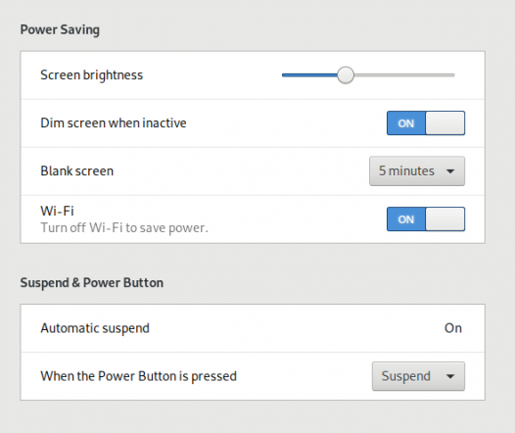The height and width of the screenshot is (433, 515).
Task: Click the Screen brightness slider knob
Action: pos(346,75)
